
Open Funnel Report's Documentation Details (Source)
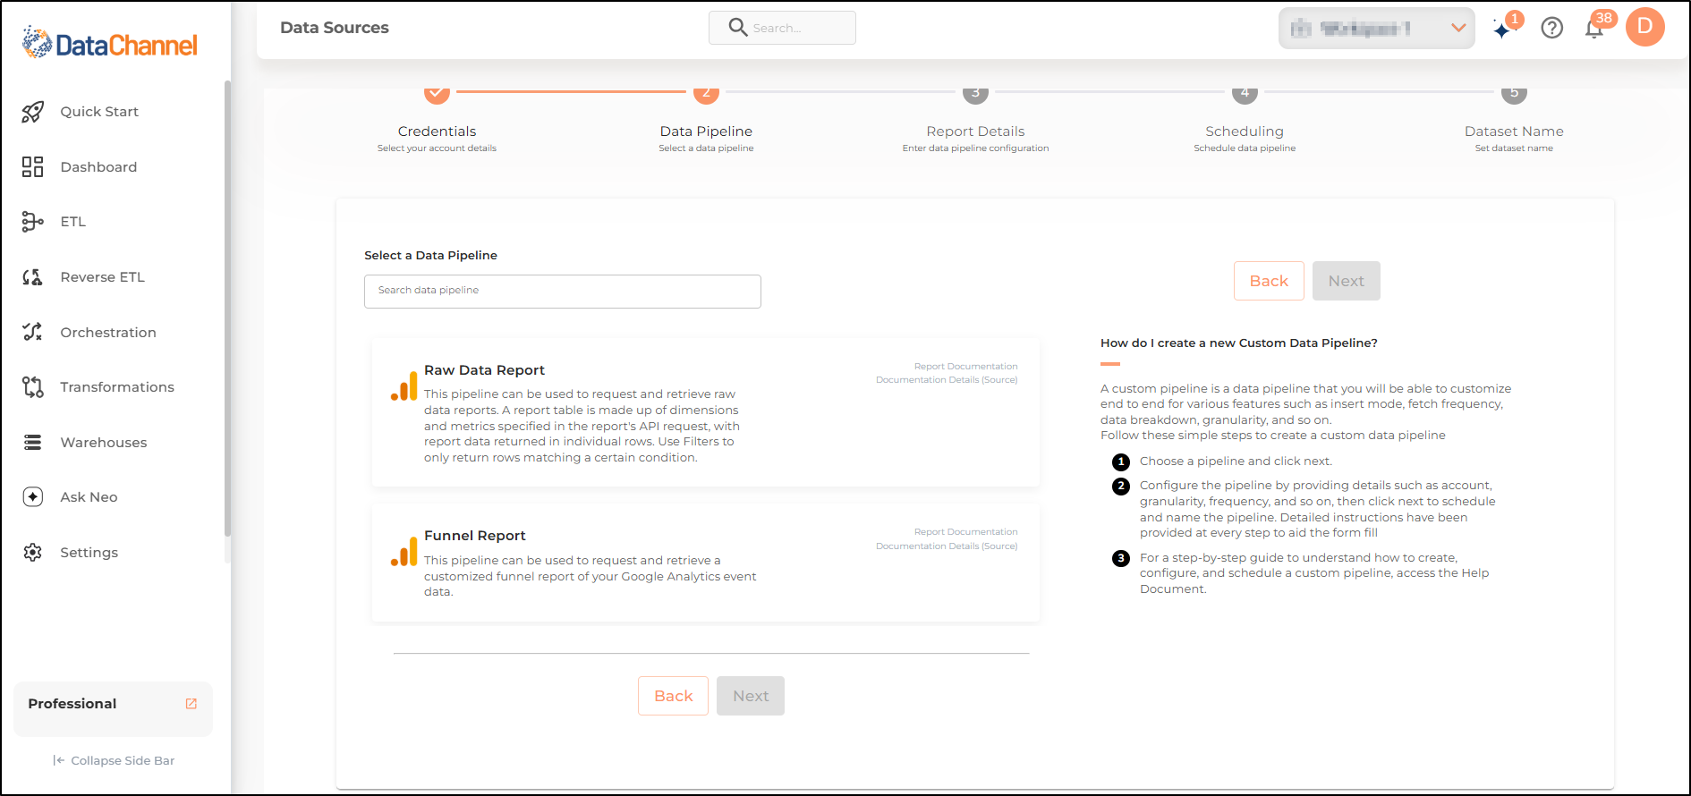click(947, 546)
